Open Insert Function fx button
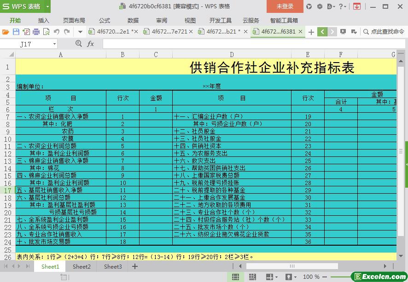The height and width of the screenshot is (282, 408). pyautogui.click(x=91, y=44)
